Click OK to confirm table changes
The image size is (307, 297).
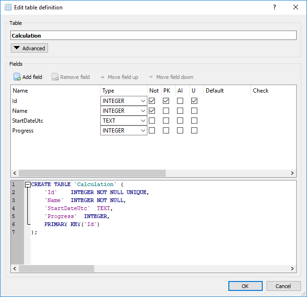tap(245, 286)
